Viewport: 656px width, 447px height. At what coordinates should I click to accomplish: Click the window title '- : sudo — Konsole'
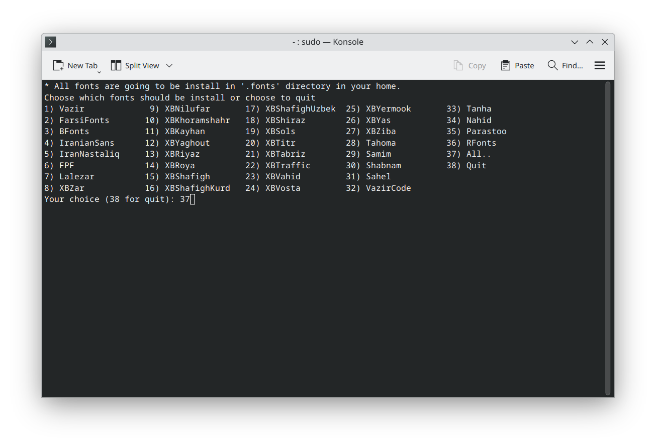point(328,42)
